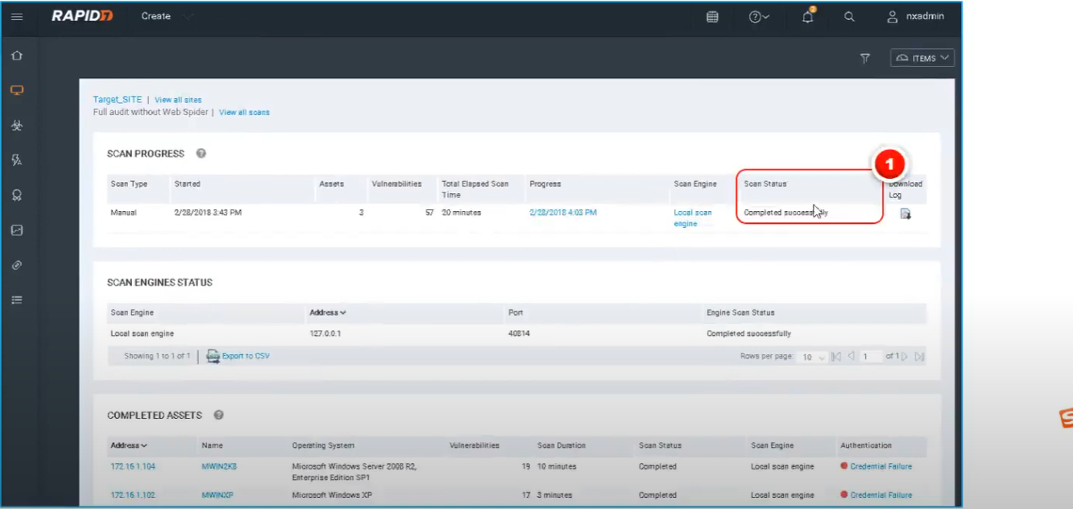Image resolution: width=1073 pixels, height=509 pixels.
Task: Open Assets via sidebar monitor icon
Action: click(x=17, y=90)
